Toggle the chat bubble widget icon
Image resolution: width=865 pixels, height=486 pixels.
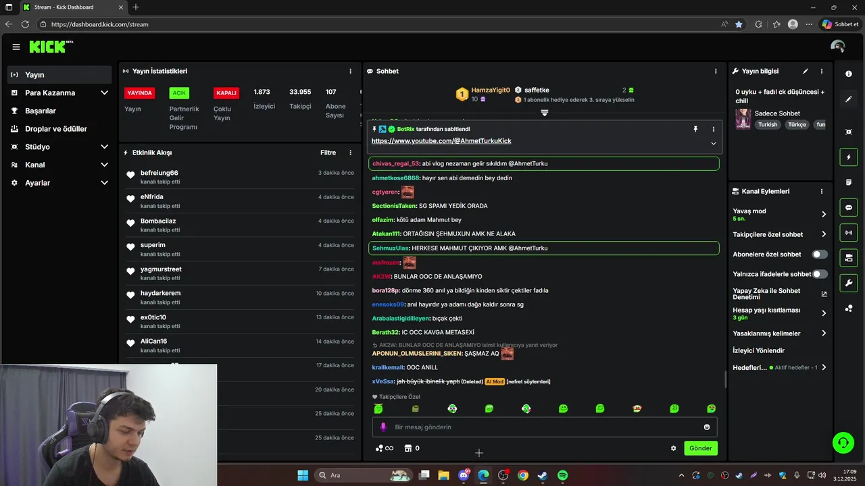coord(849,207)
